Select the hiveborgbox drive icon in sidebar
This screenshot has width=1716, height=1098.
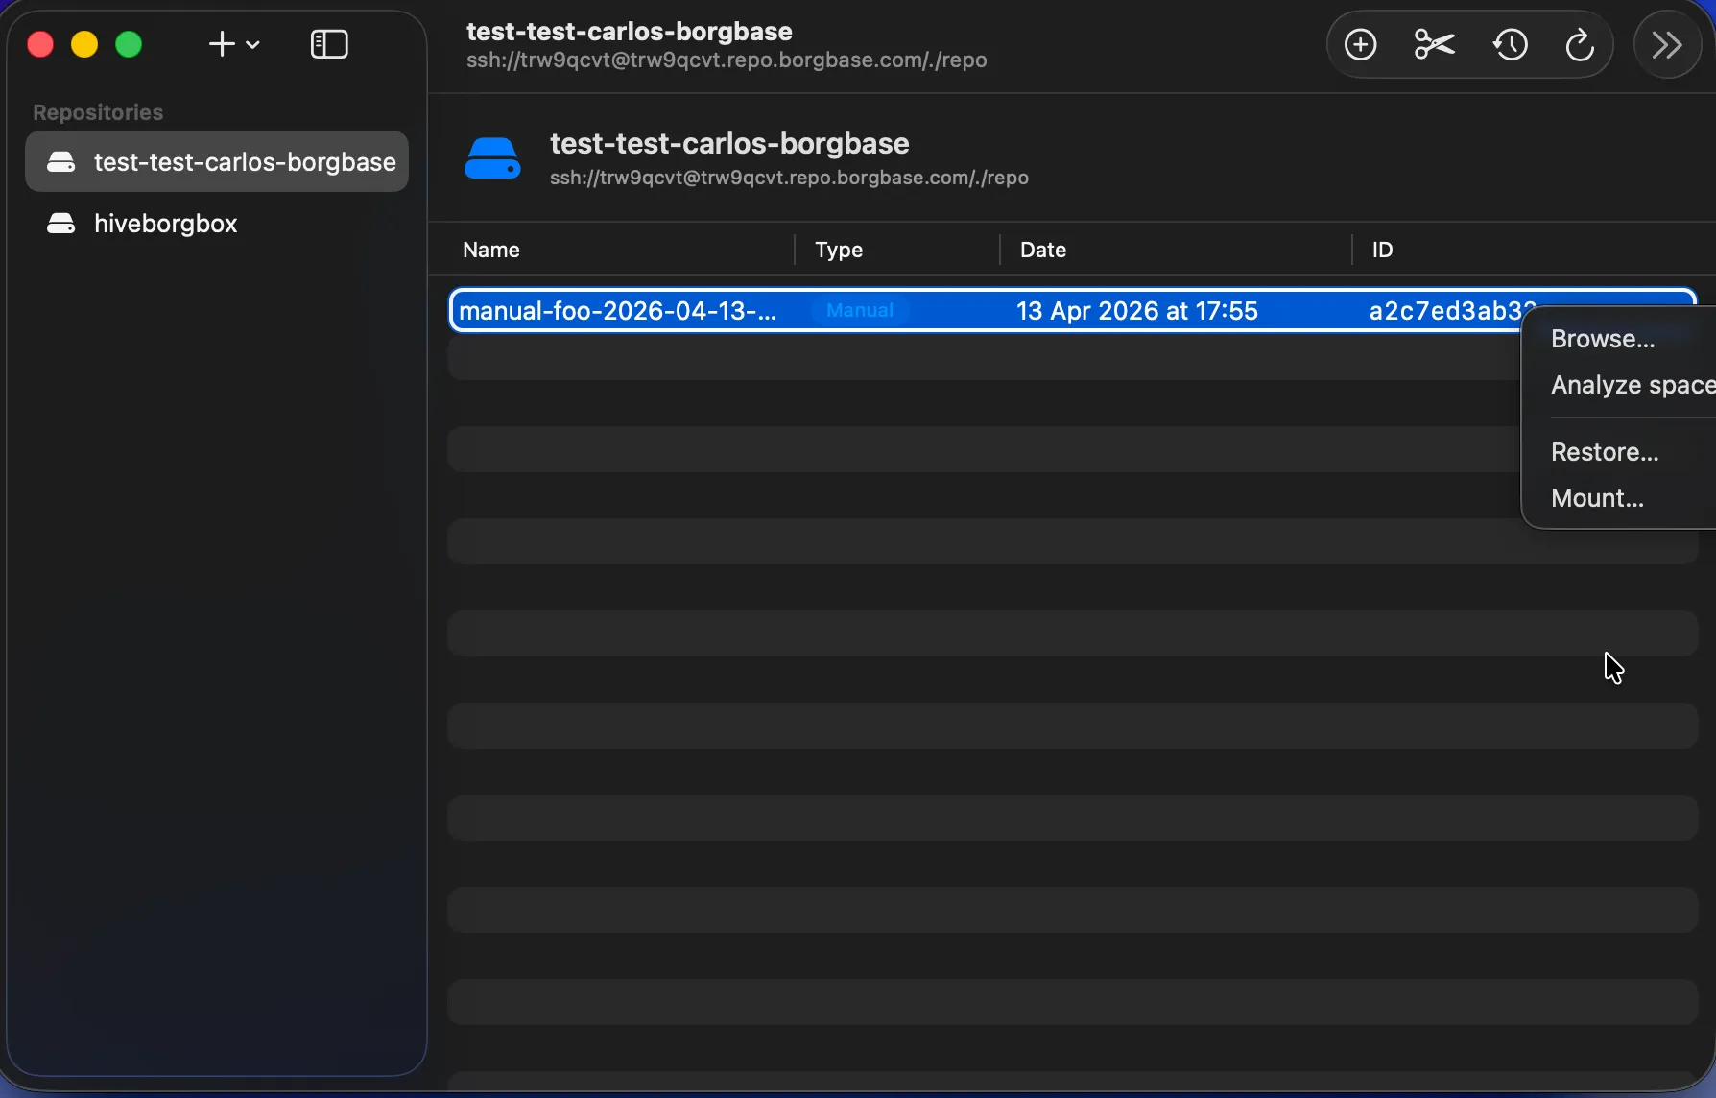point(60,224)
